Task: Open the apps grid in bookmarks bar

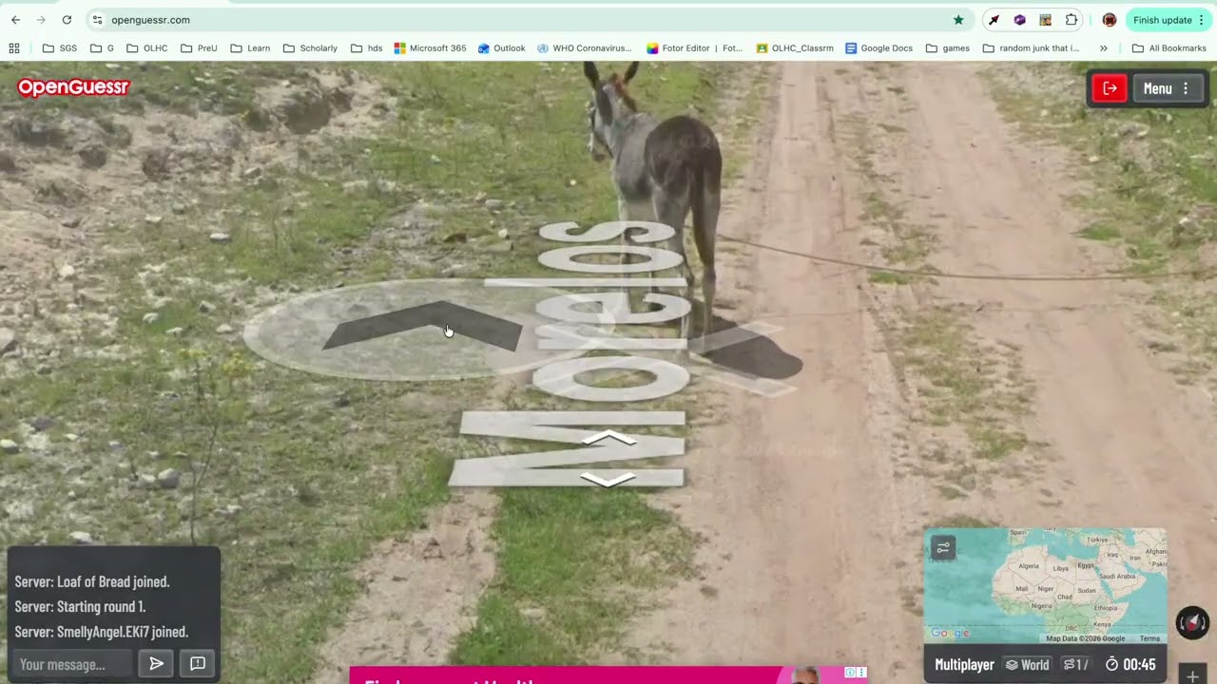Action: pyautogui.click(x=14, y=48)
